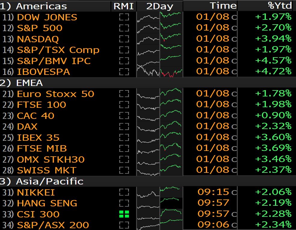Toggle the RMI box for IBEX 35
The height and width of the screenshot is (230, 296).
(124, 137)
